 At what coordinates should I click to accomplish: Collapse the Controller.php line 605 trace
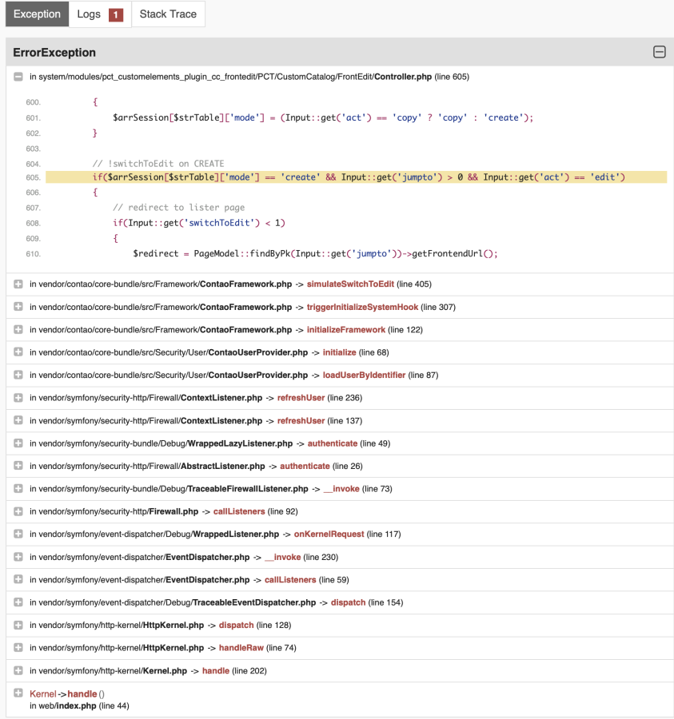pyautogui.click(x=18, y=77)
